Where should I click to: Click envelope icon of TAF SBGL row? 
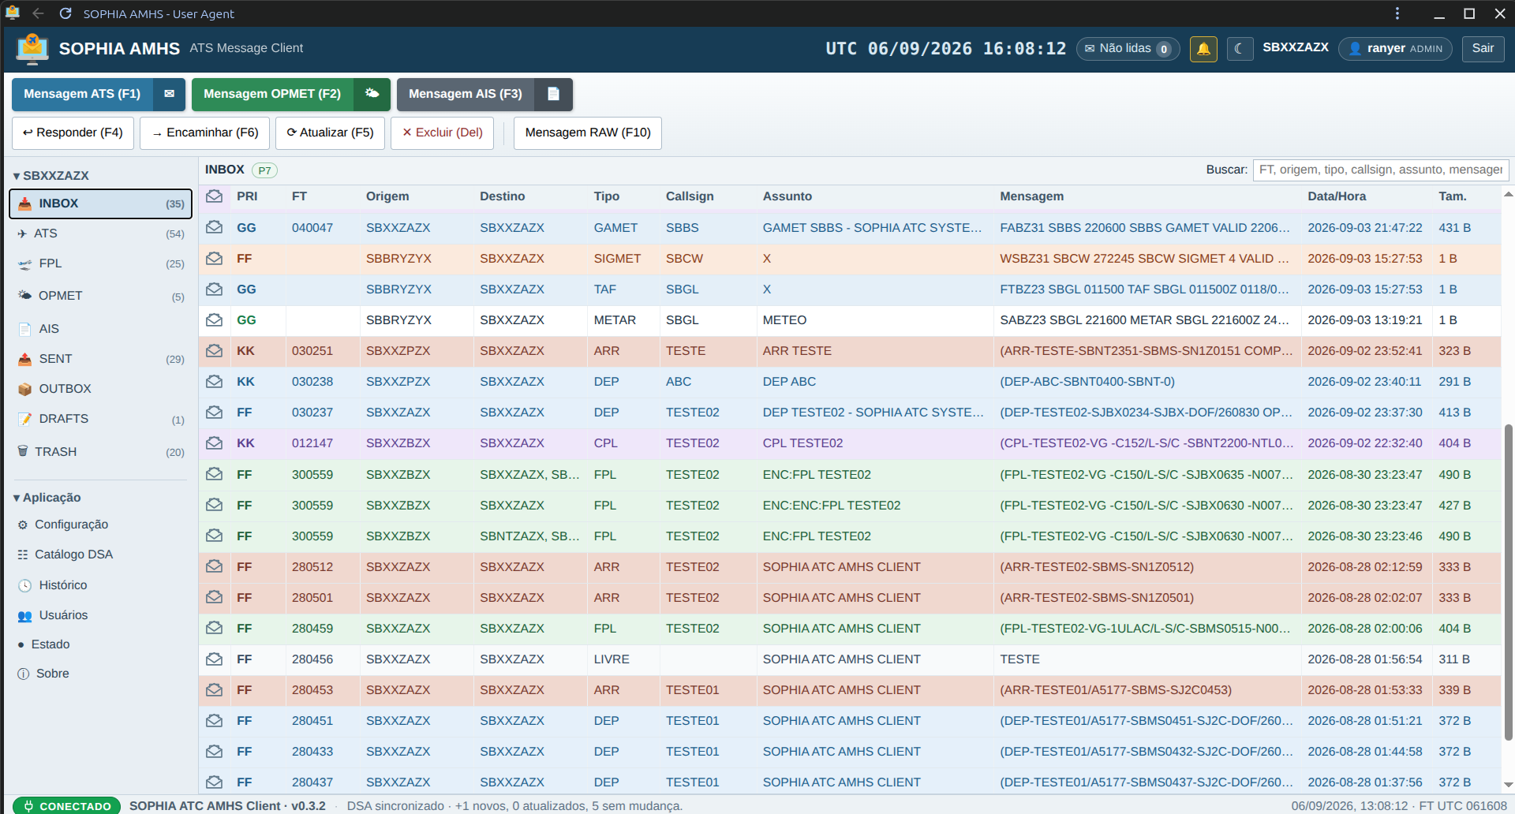click(214, 289)
